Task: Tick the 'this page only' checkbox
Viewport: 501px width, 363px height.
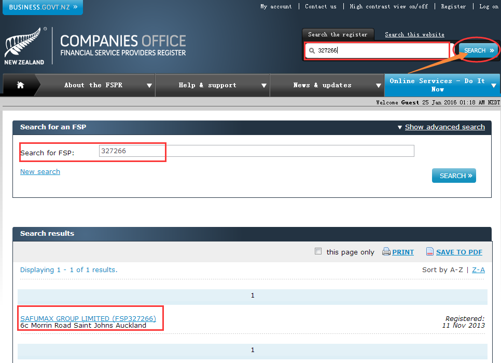Action: 318,251
